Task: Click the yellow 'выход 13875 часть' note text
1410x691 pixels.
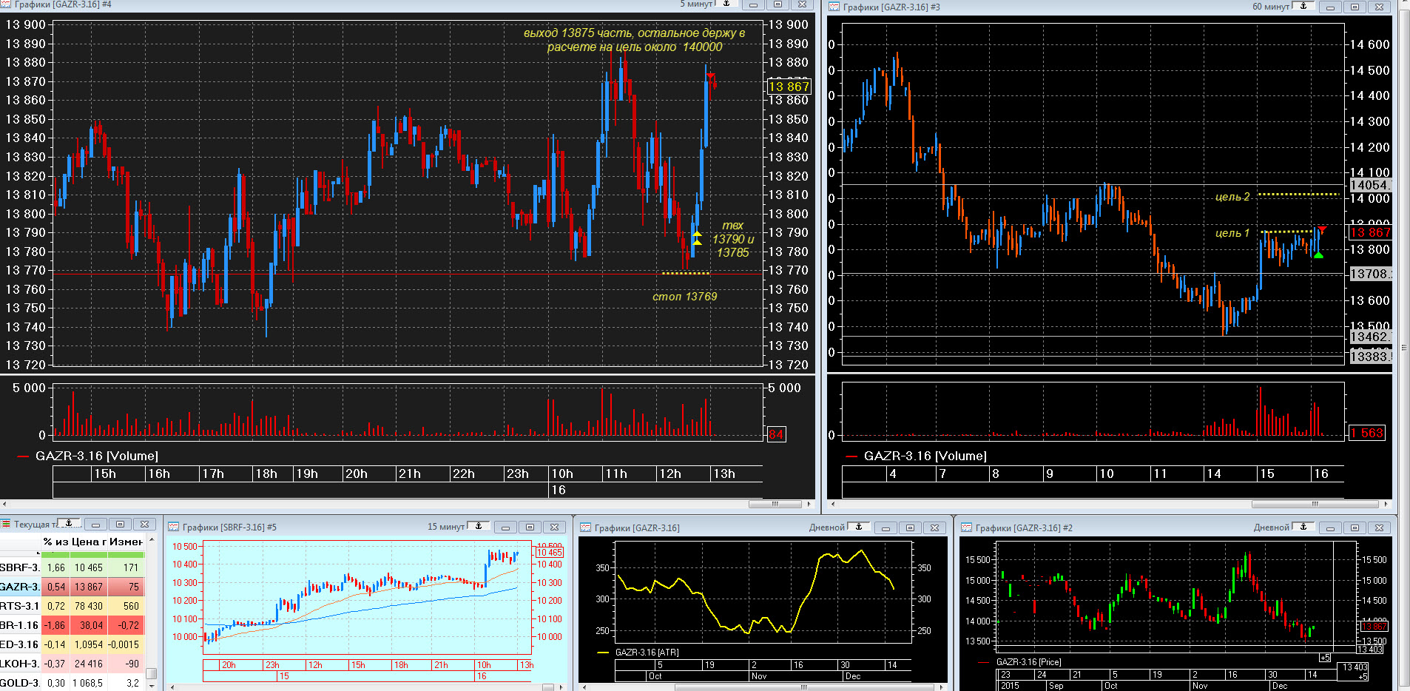Action: coord(634,40)
